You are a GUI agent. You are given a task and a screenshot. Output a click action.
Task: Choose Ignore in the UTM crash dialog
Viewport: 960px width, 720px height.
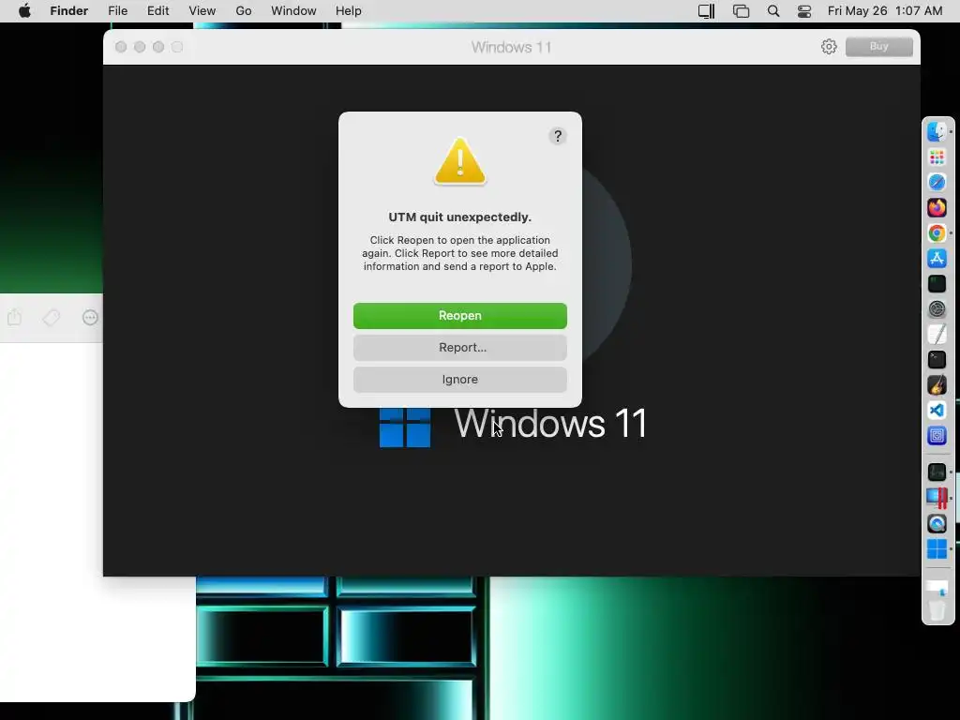pos(459,379)
